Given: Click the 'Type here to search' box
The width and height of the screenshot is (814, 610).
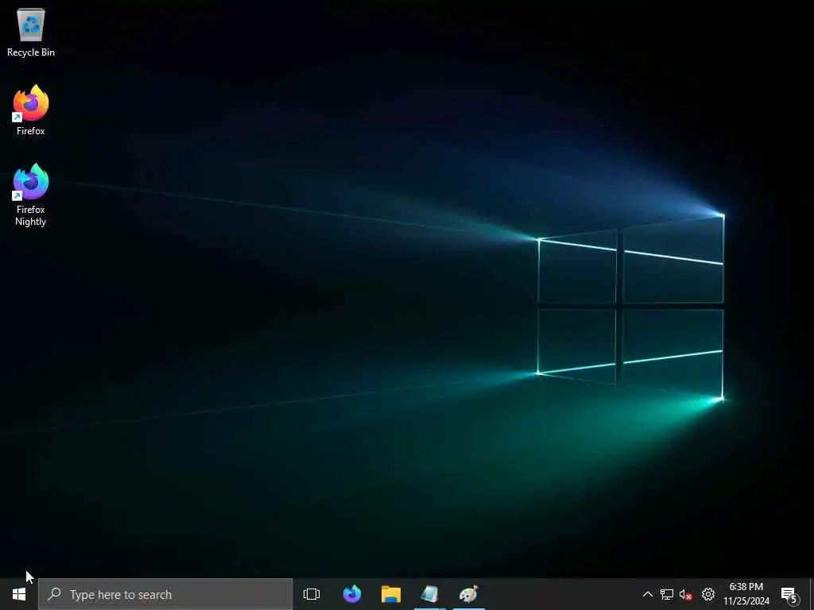Looking at the screenshot, I should click(x=165, y=594).
